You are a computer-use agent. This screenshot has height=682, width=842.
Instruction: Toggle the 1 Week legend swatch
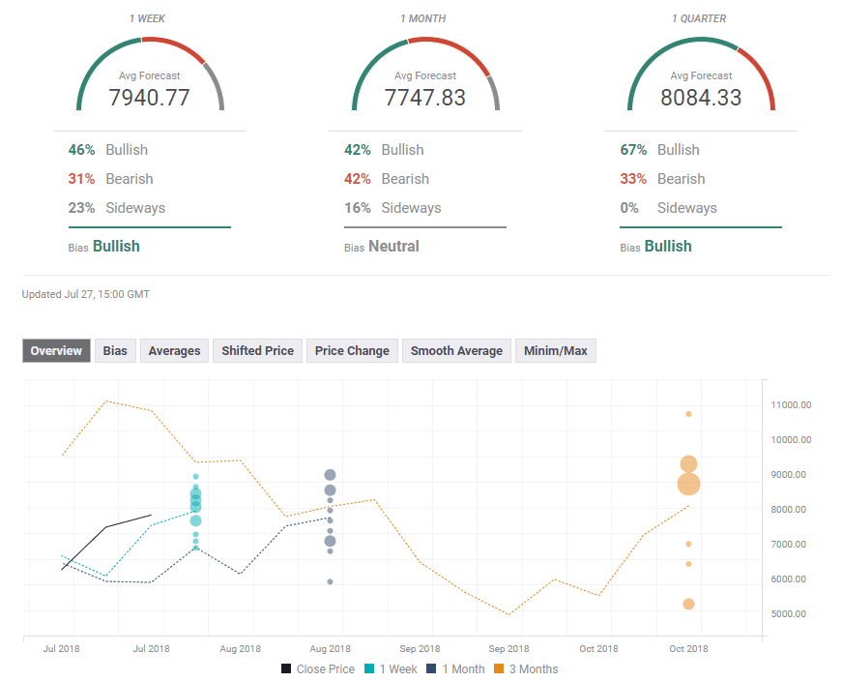coord(369,668)
